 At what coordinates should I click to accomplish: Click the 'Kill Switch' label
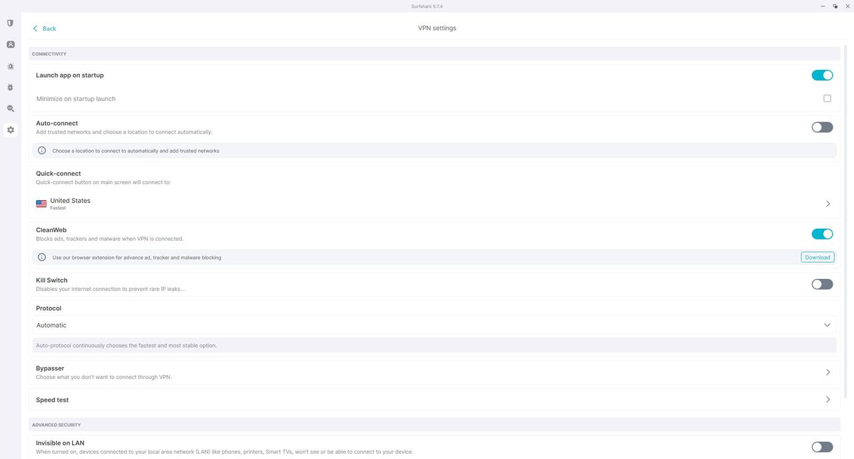pyautogui.click(x=51, y=280)
